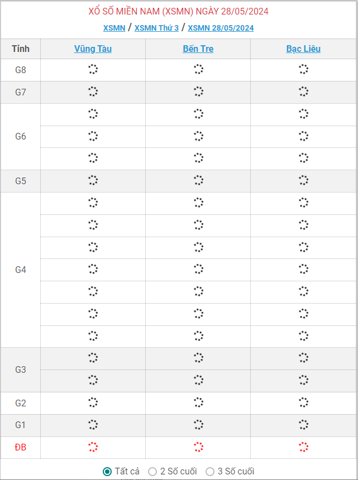Click the red ĐB spinner under Vũng Tàu
This screenshot has width=358, height=480.
click(x=93, y=447)
